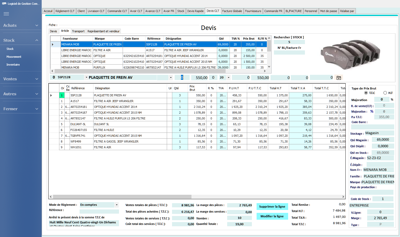Select the H.T price type radio
Screen dimensions: 400x237
[x=385, y=93]
